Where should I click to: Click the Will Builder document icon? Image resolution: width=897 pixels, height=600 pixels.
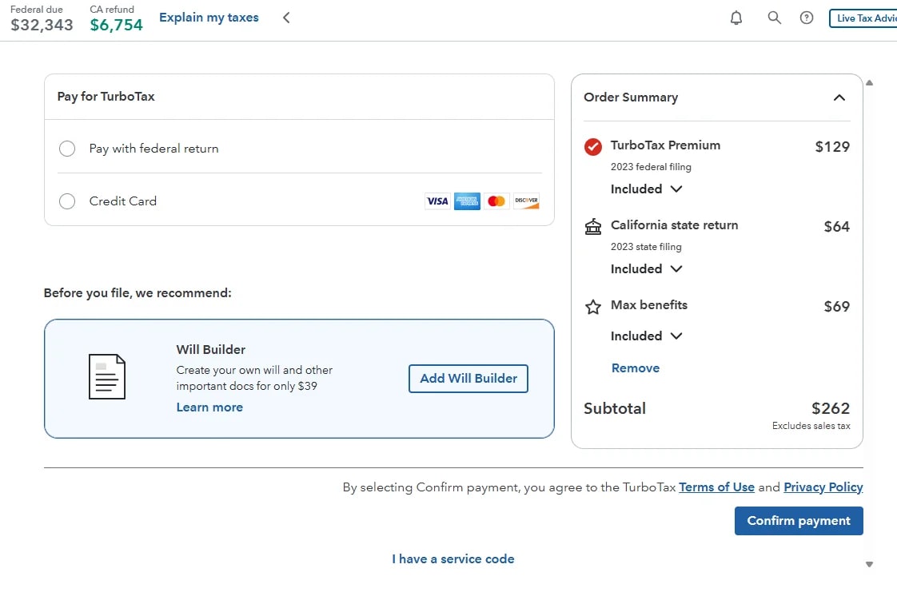[x=108, y=378]
